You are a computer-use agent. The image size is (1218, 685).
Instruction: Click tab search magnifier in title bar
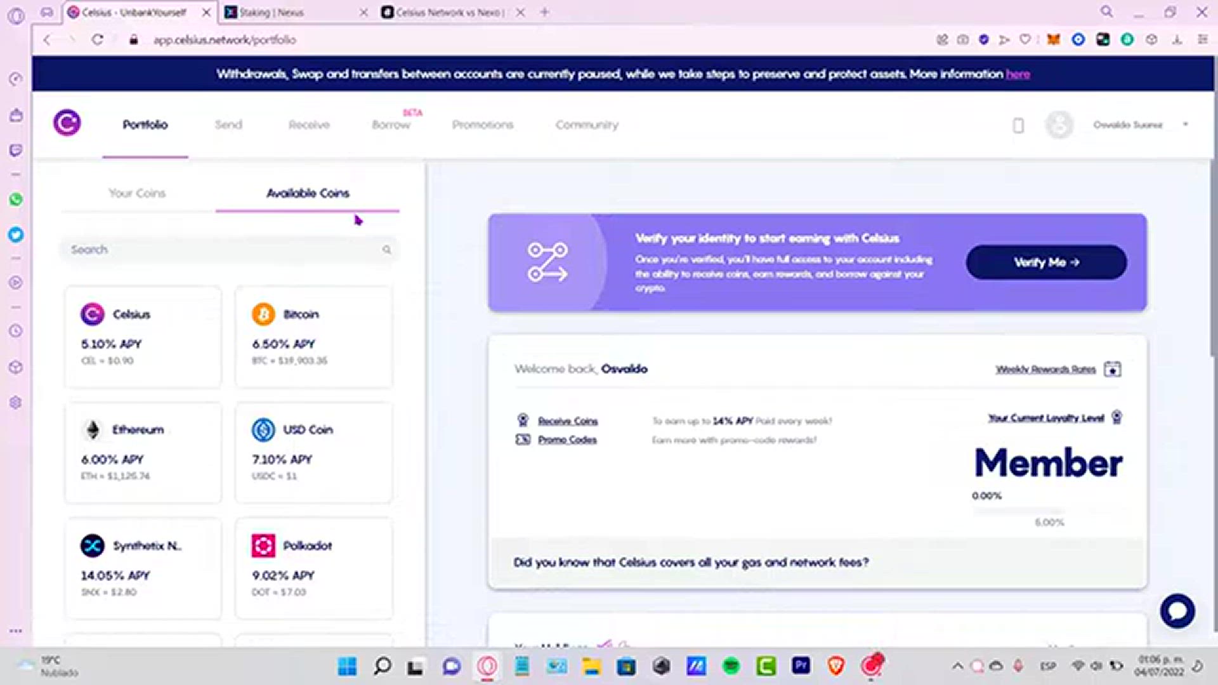pos(1106,12)
